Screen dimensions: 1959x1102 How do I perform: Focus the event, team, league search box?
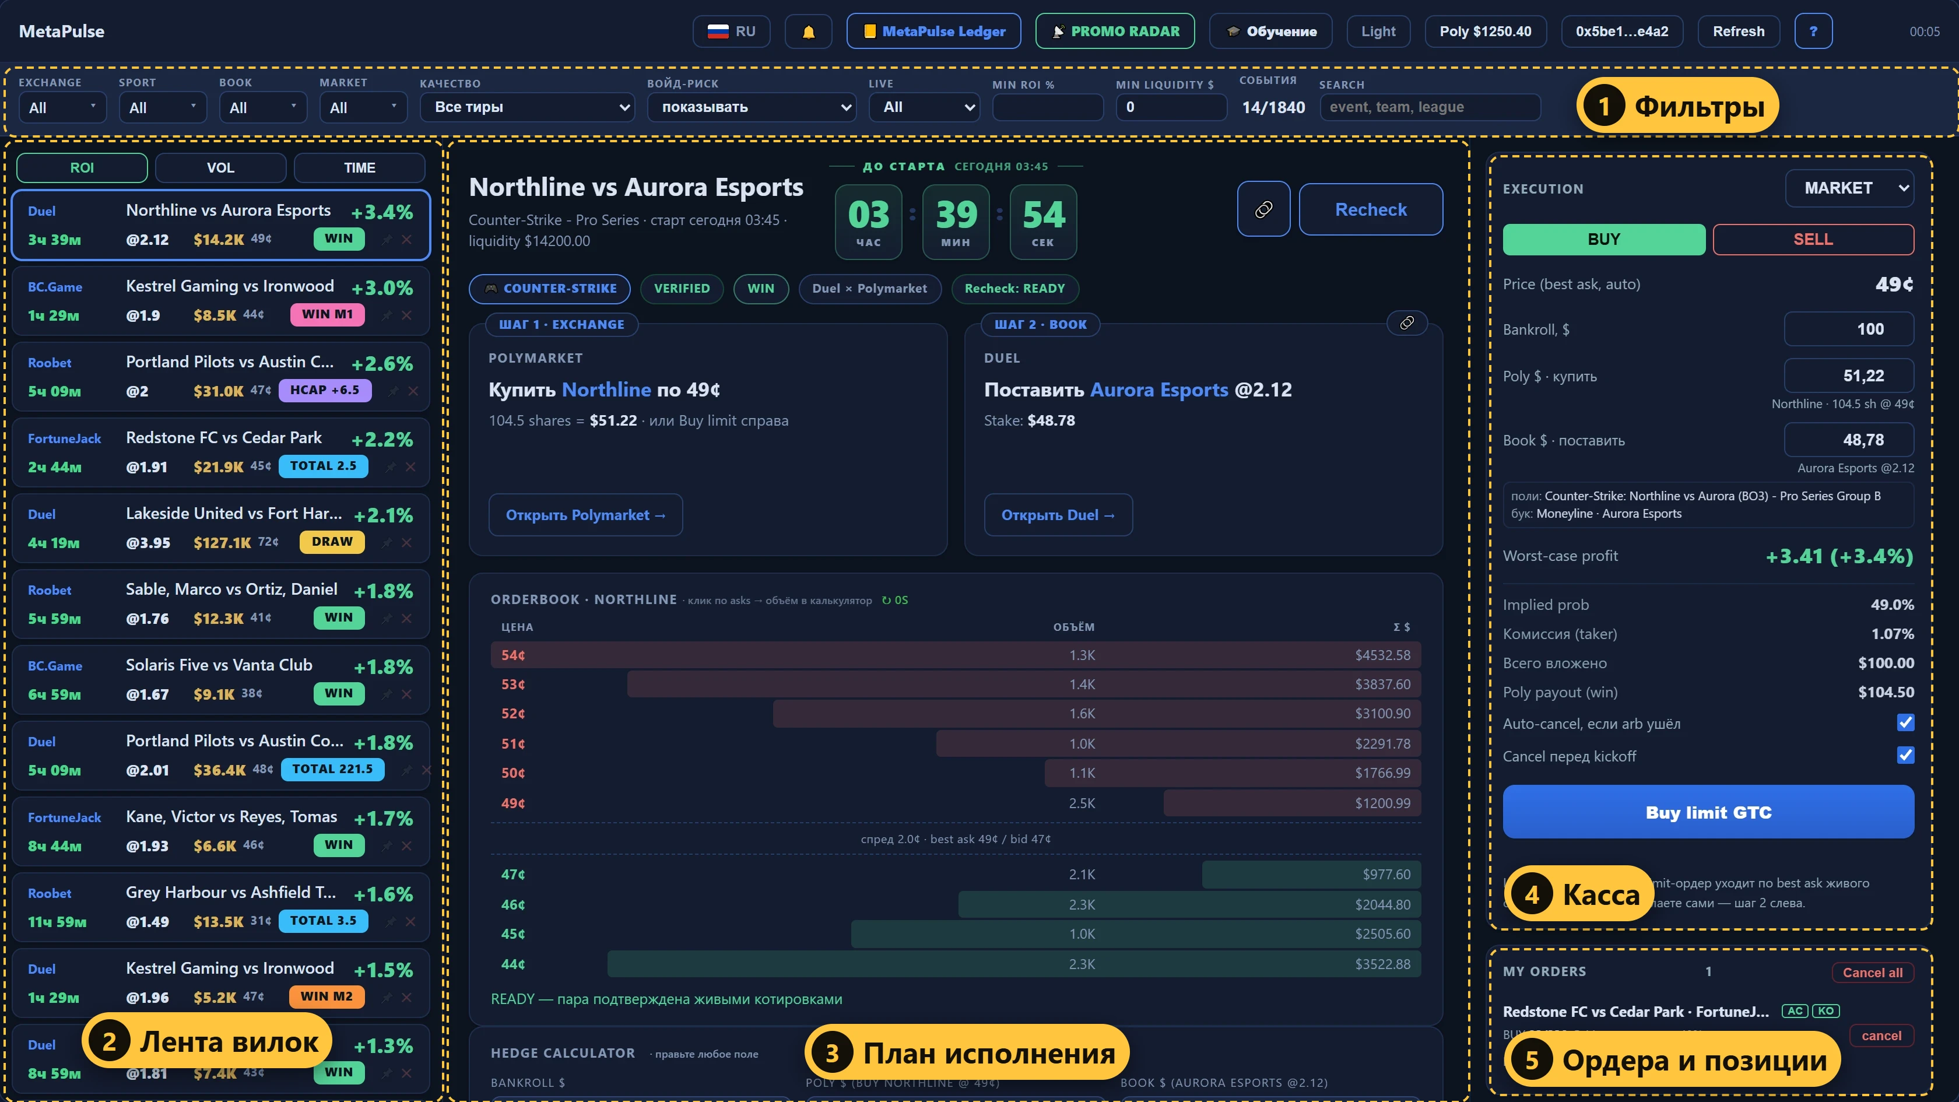[x=1430, y=107]
